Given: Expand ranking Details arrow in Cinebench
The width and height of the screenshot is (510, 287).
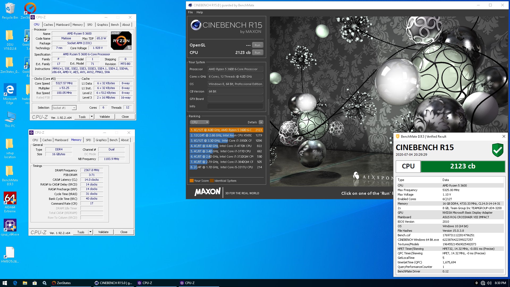Looking at the screenshot, I should [x=261, y=122].
